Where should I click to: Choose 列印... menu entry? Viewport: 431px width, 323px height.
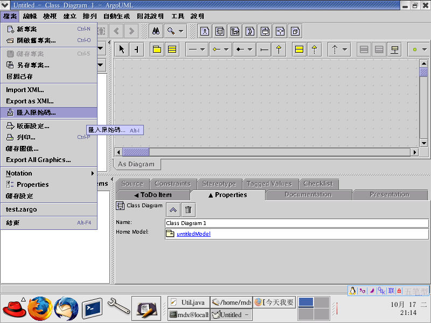49,137
